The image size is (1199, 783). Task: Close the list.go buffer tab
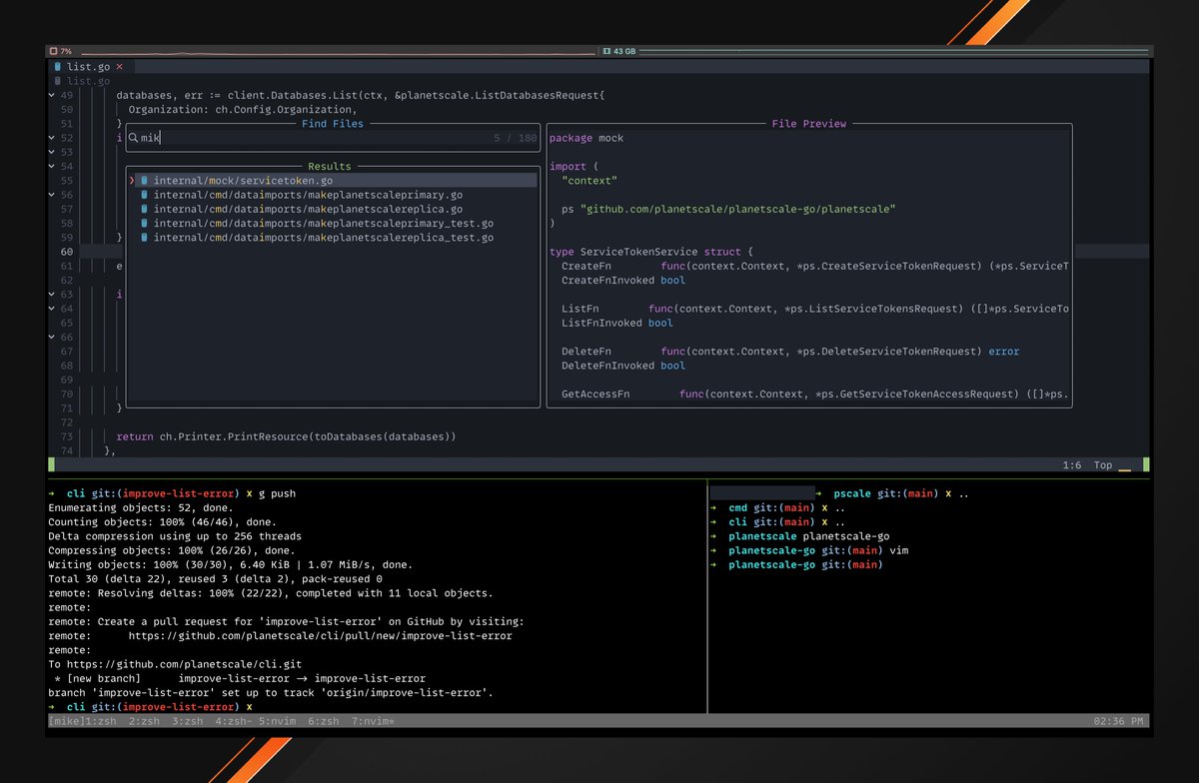[x=120, y=66]
